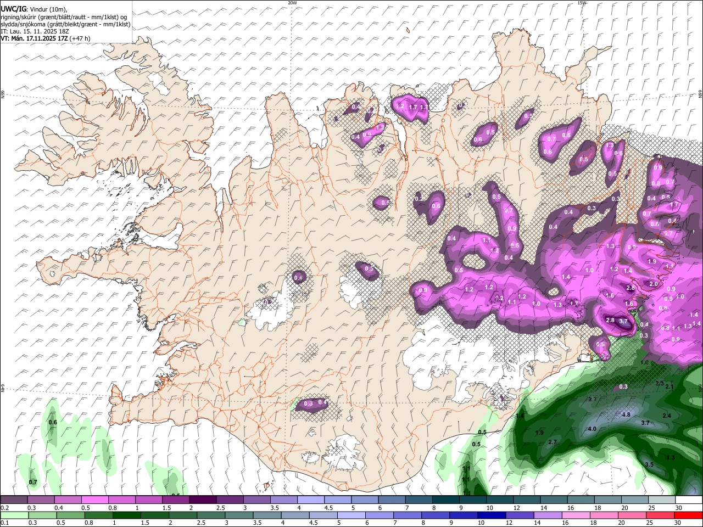Click the '4.0' rain value on the map
The image size is (703, 527).
coord(592,429)
